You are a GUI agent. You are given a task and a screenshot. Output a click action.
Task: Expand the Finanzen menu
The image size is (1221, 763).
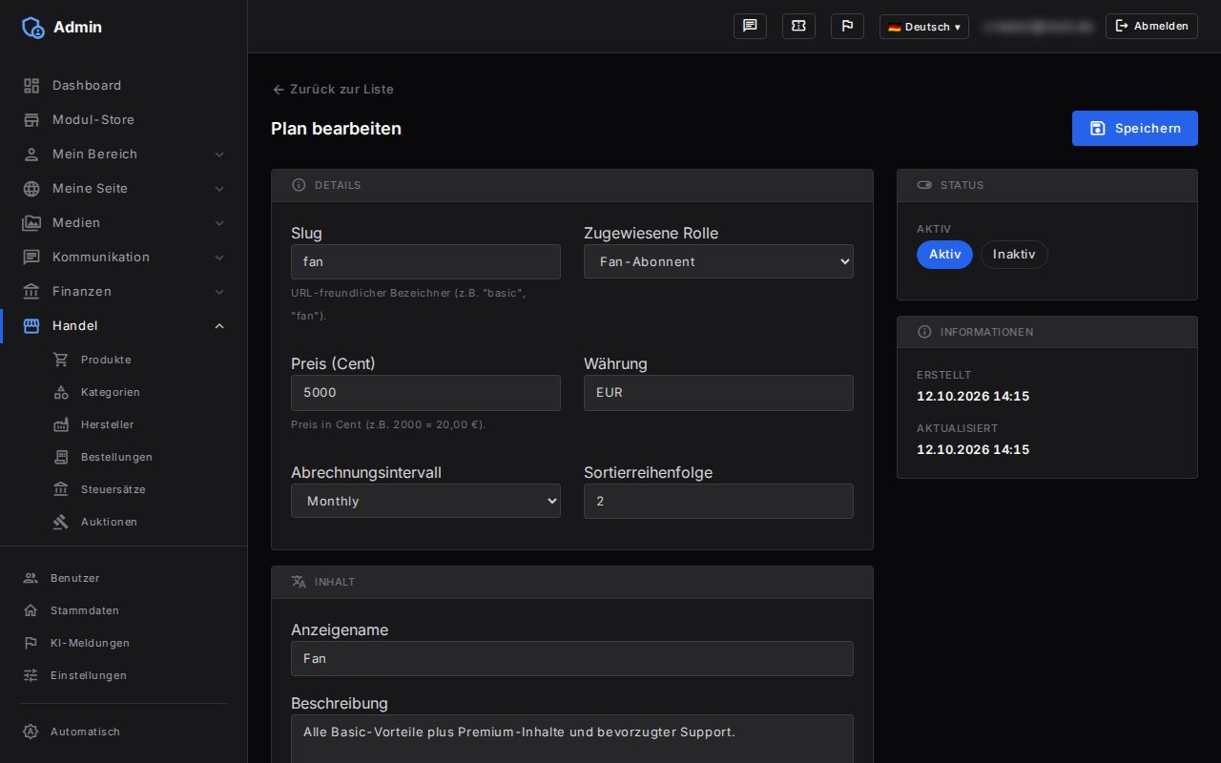click(124, 292)
